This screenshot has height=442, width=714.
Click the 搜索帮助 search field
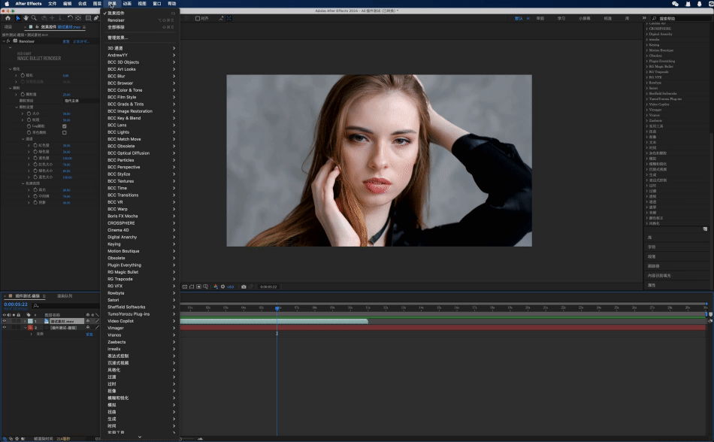(680, 18)
